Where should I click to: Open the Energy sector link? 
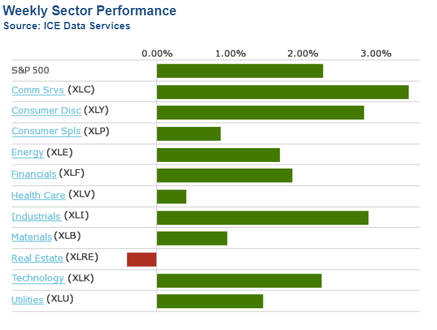click(x=27, y=153)
